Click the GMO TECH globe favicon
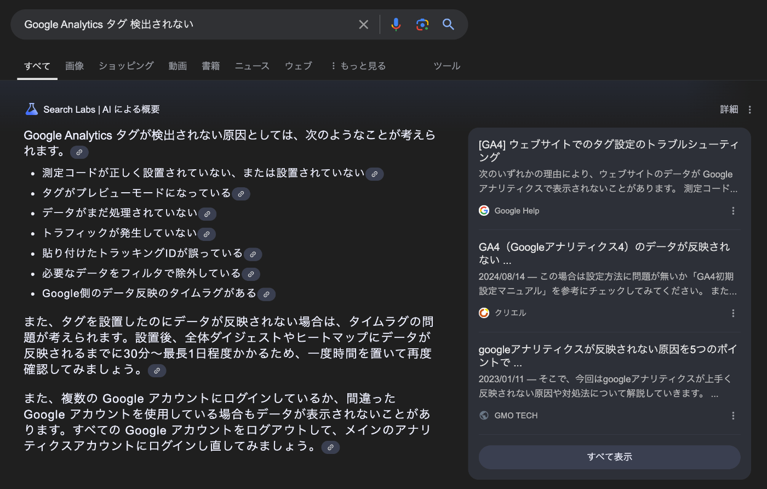Viewport: 767px width, 489px height. pyautogui.click(x=484, y=416)
